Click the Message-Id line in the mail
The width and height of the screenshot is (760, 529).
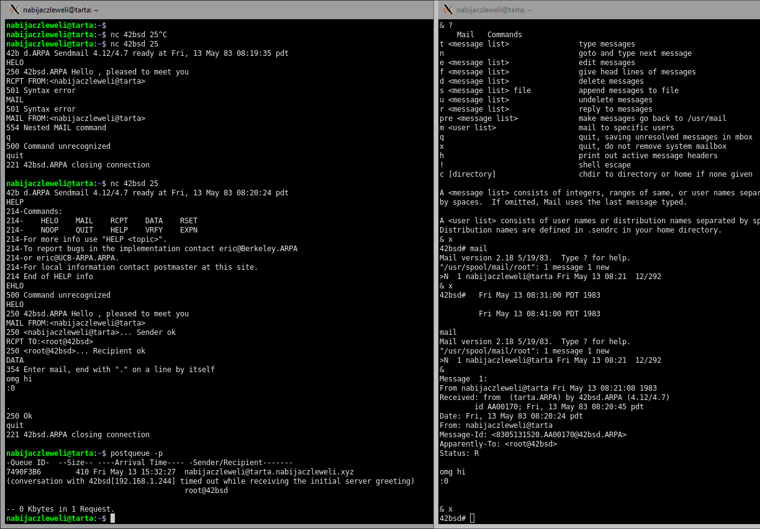click(533, 435)
